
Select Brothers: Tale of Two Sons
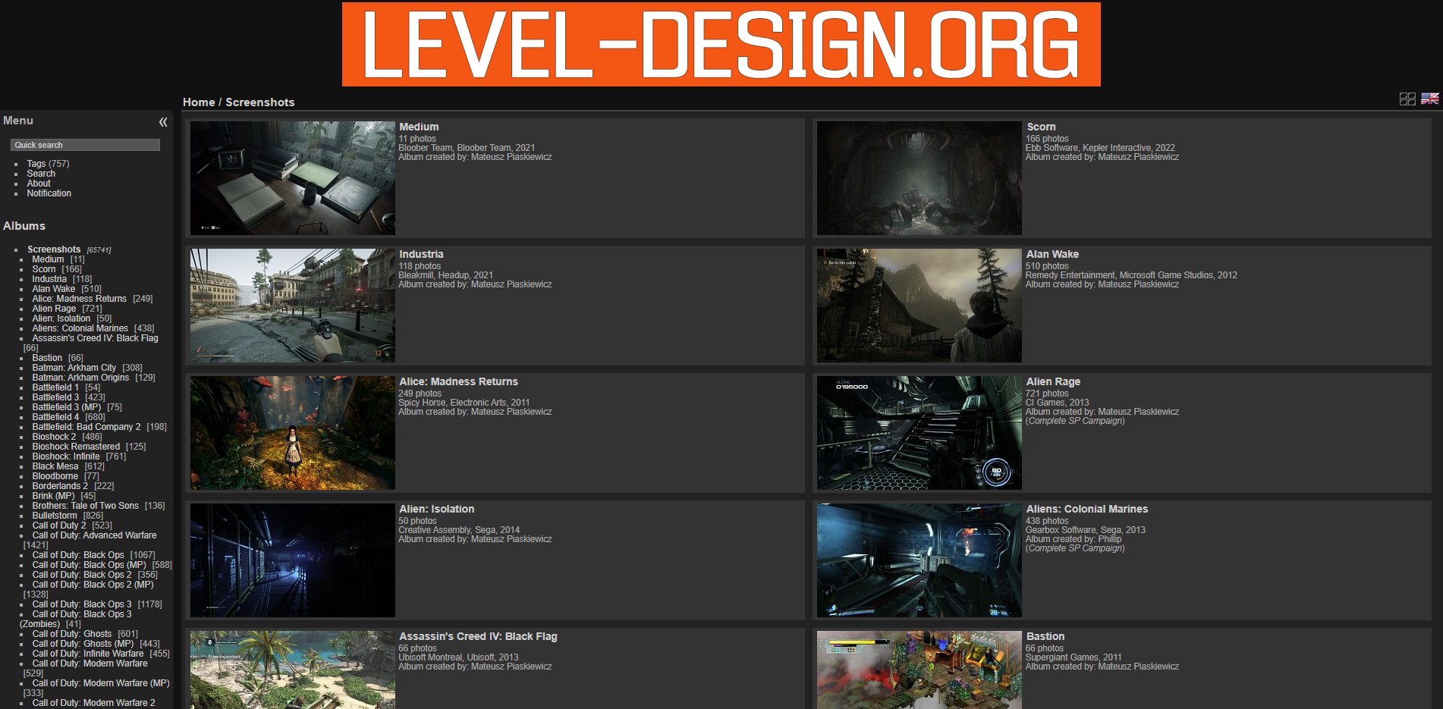click(x=86, y=506)
